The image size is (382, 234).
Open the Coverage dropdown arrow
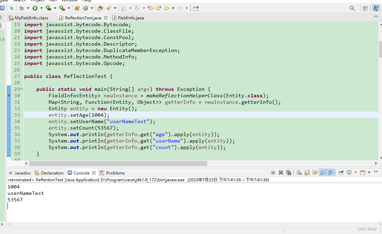tap(55, 8)
